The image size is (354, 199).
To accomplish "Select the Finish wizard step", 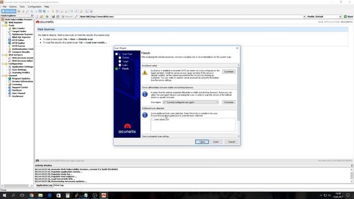I will pyautogui.click(x=126, y=69).
